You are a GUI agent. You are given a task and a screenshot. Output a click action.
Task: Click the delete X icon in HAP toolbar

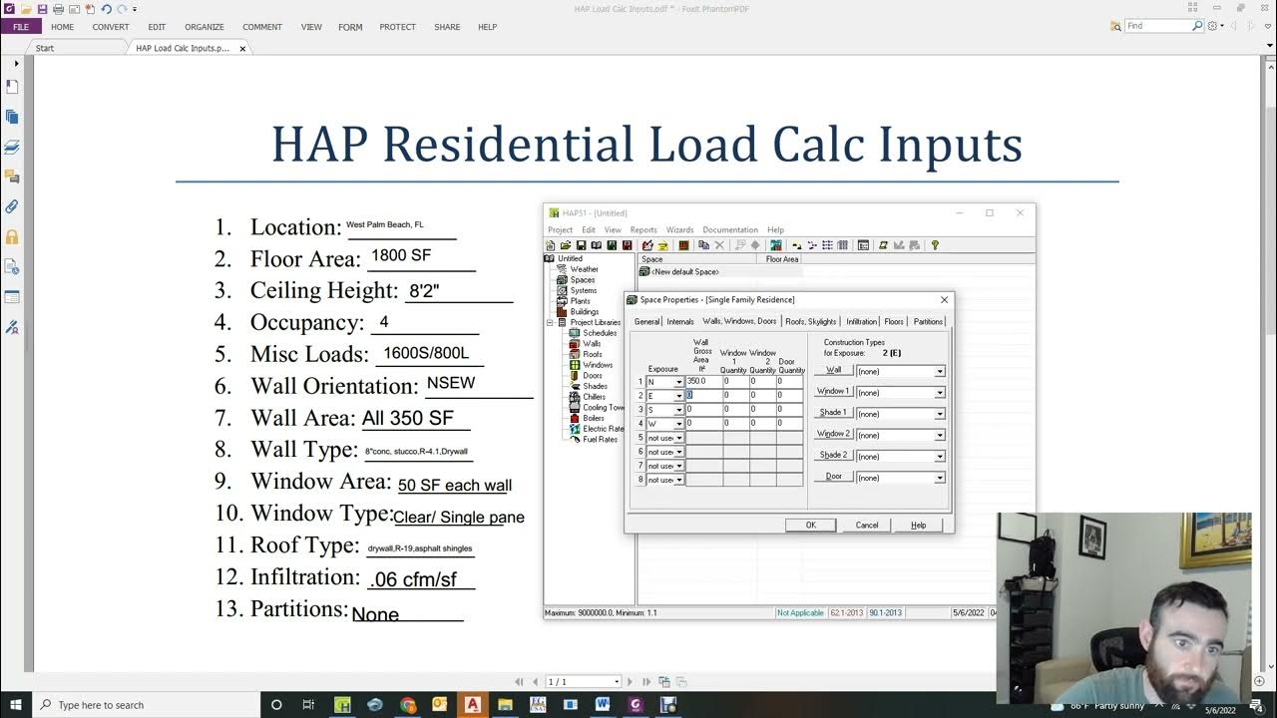[x=719, y=245]
